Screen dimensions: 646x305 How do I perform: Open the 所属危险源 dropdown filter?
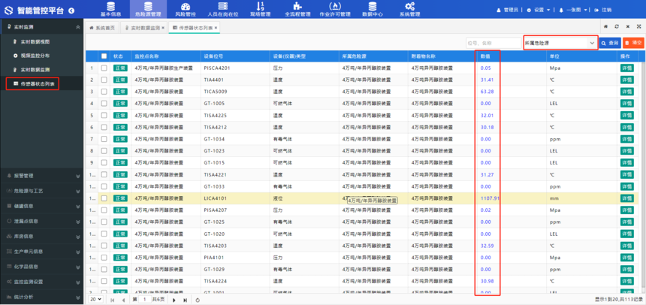pyautogui.click(x=560, y=43)
